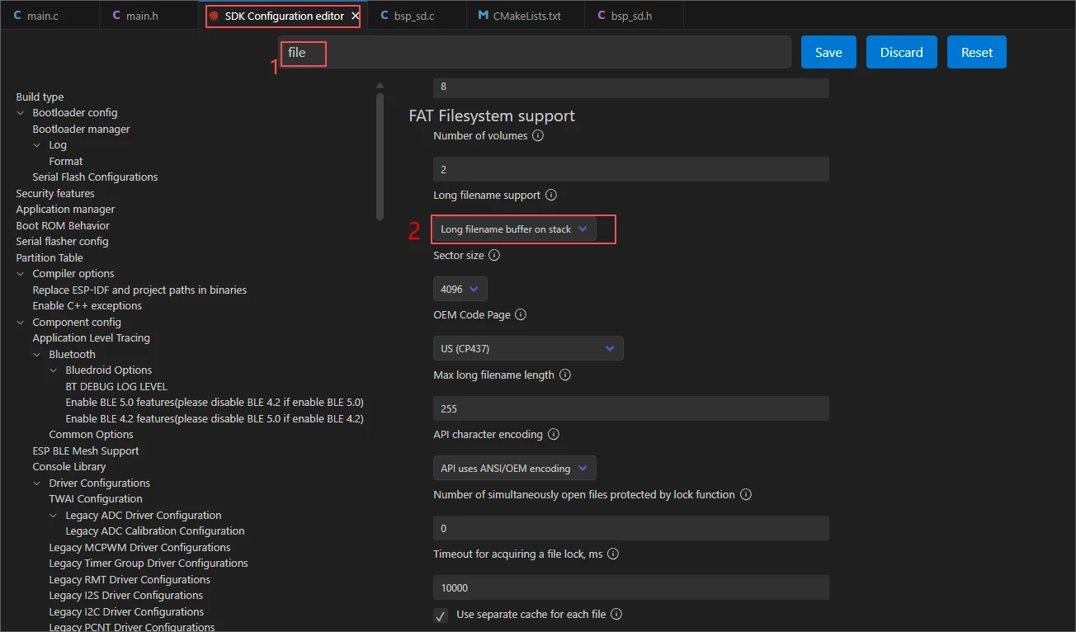Open the Sector size 4096 dropdown
This screenshot has height=632, width=1076.
tap(460, 289)
